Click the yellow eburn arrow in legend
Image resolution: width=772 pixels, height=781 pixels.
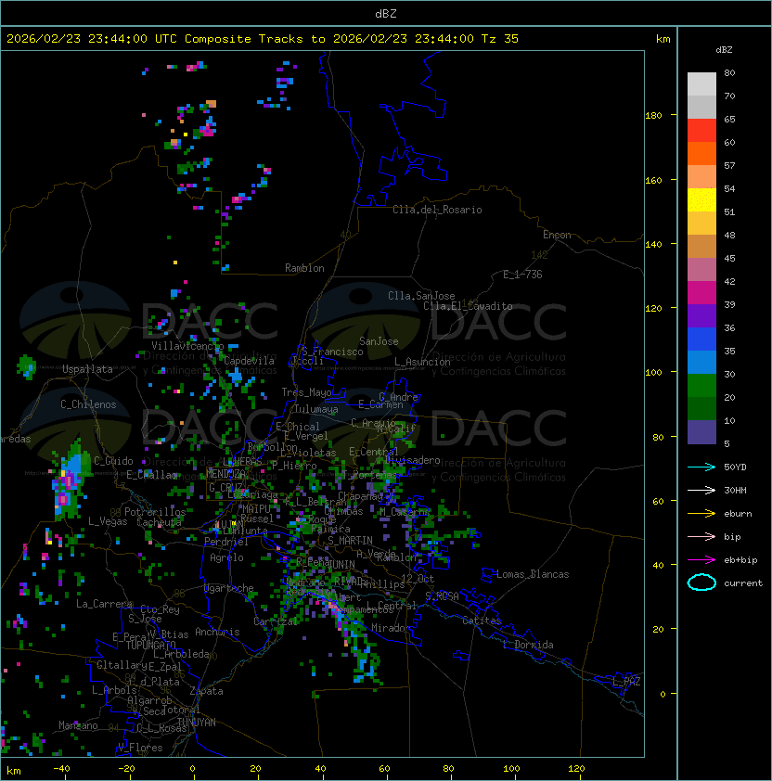point(701,514)
